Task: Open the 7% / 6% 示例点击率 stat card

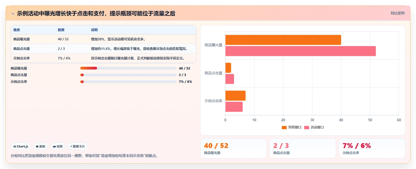Action: click(x=372, y=148)
